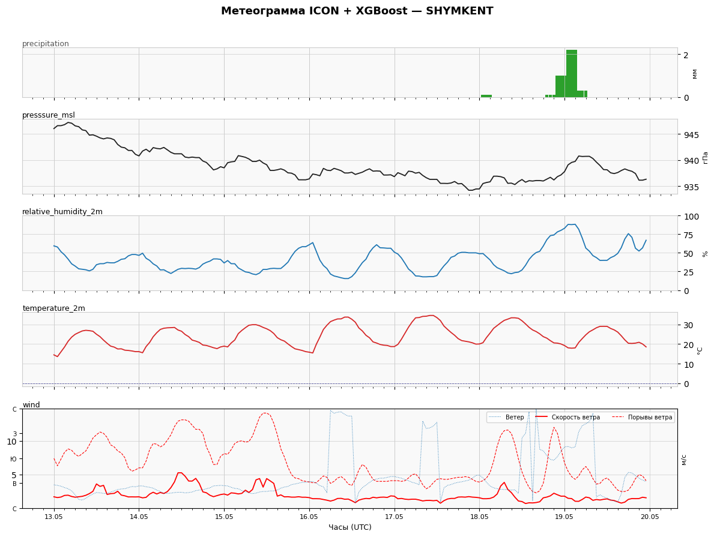Click the Ветер legend entry

click(506, 418)
